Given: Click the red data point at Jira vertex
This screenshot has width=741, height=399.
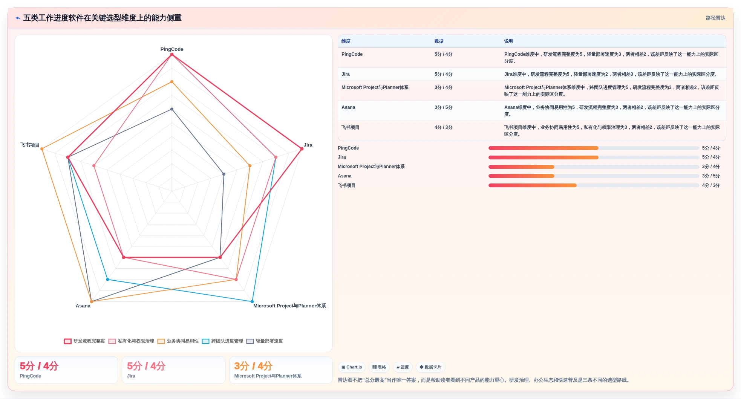Looking at the screenshot, I should [302, 149].
